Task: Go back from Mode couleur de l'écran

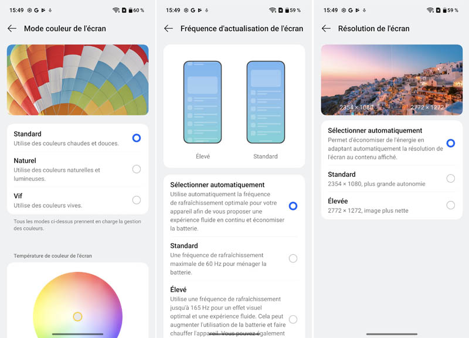Action: (x=12, y=29)
